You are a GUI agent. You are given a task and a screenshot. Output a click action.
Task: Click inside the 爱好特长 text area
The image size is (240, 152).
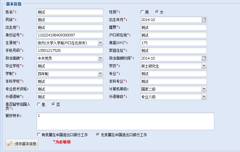coord(125,121)
